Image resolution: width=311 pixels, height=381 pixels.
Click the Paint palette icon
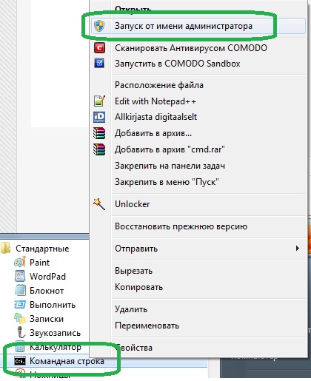(20, 262)
